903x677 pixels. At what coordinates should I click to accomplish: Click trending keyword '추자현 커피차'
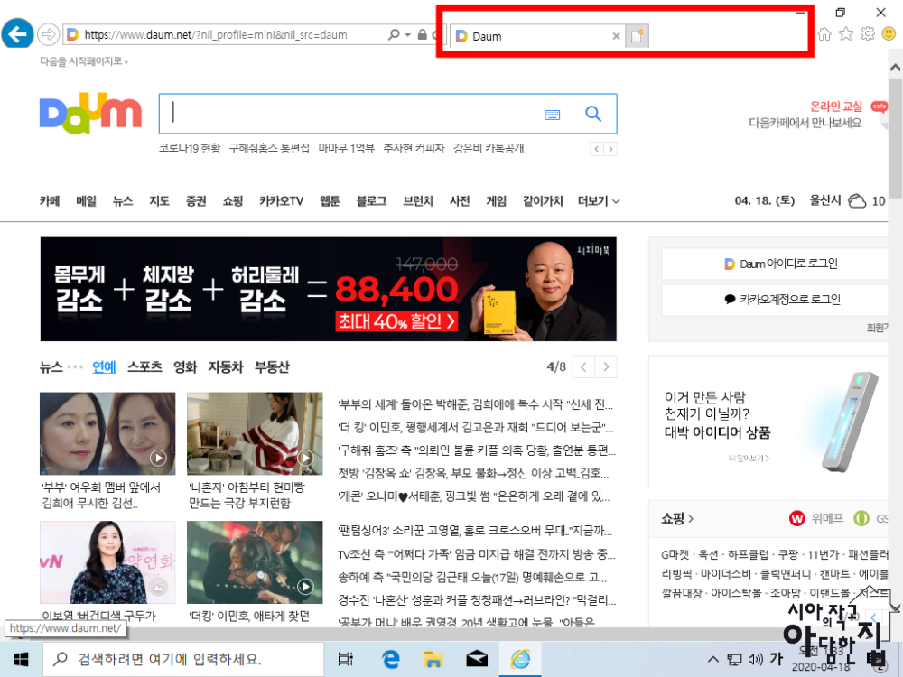point(414,149)
